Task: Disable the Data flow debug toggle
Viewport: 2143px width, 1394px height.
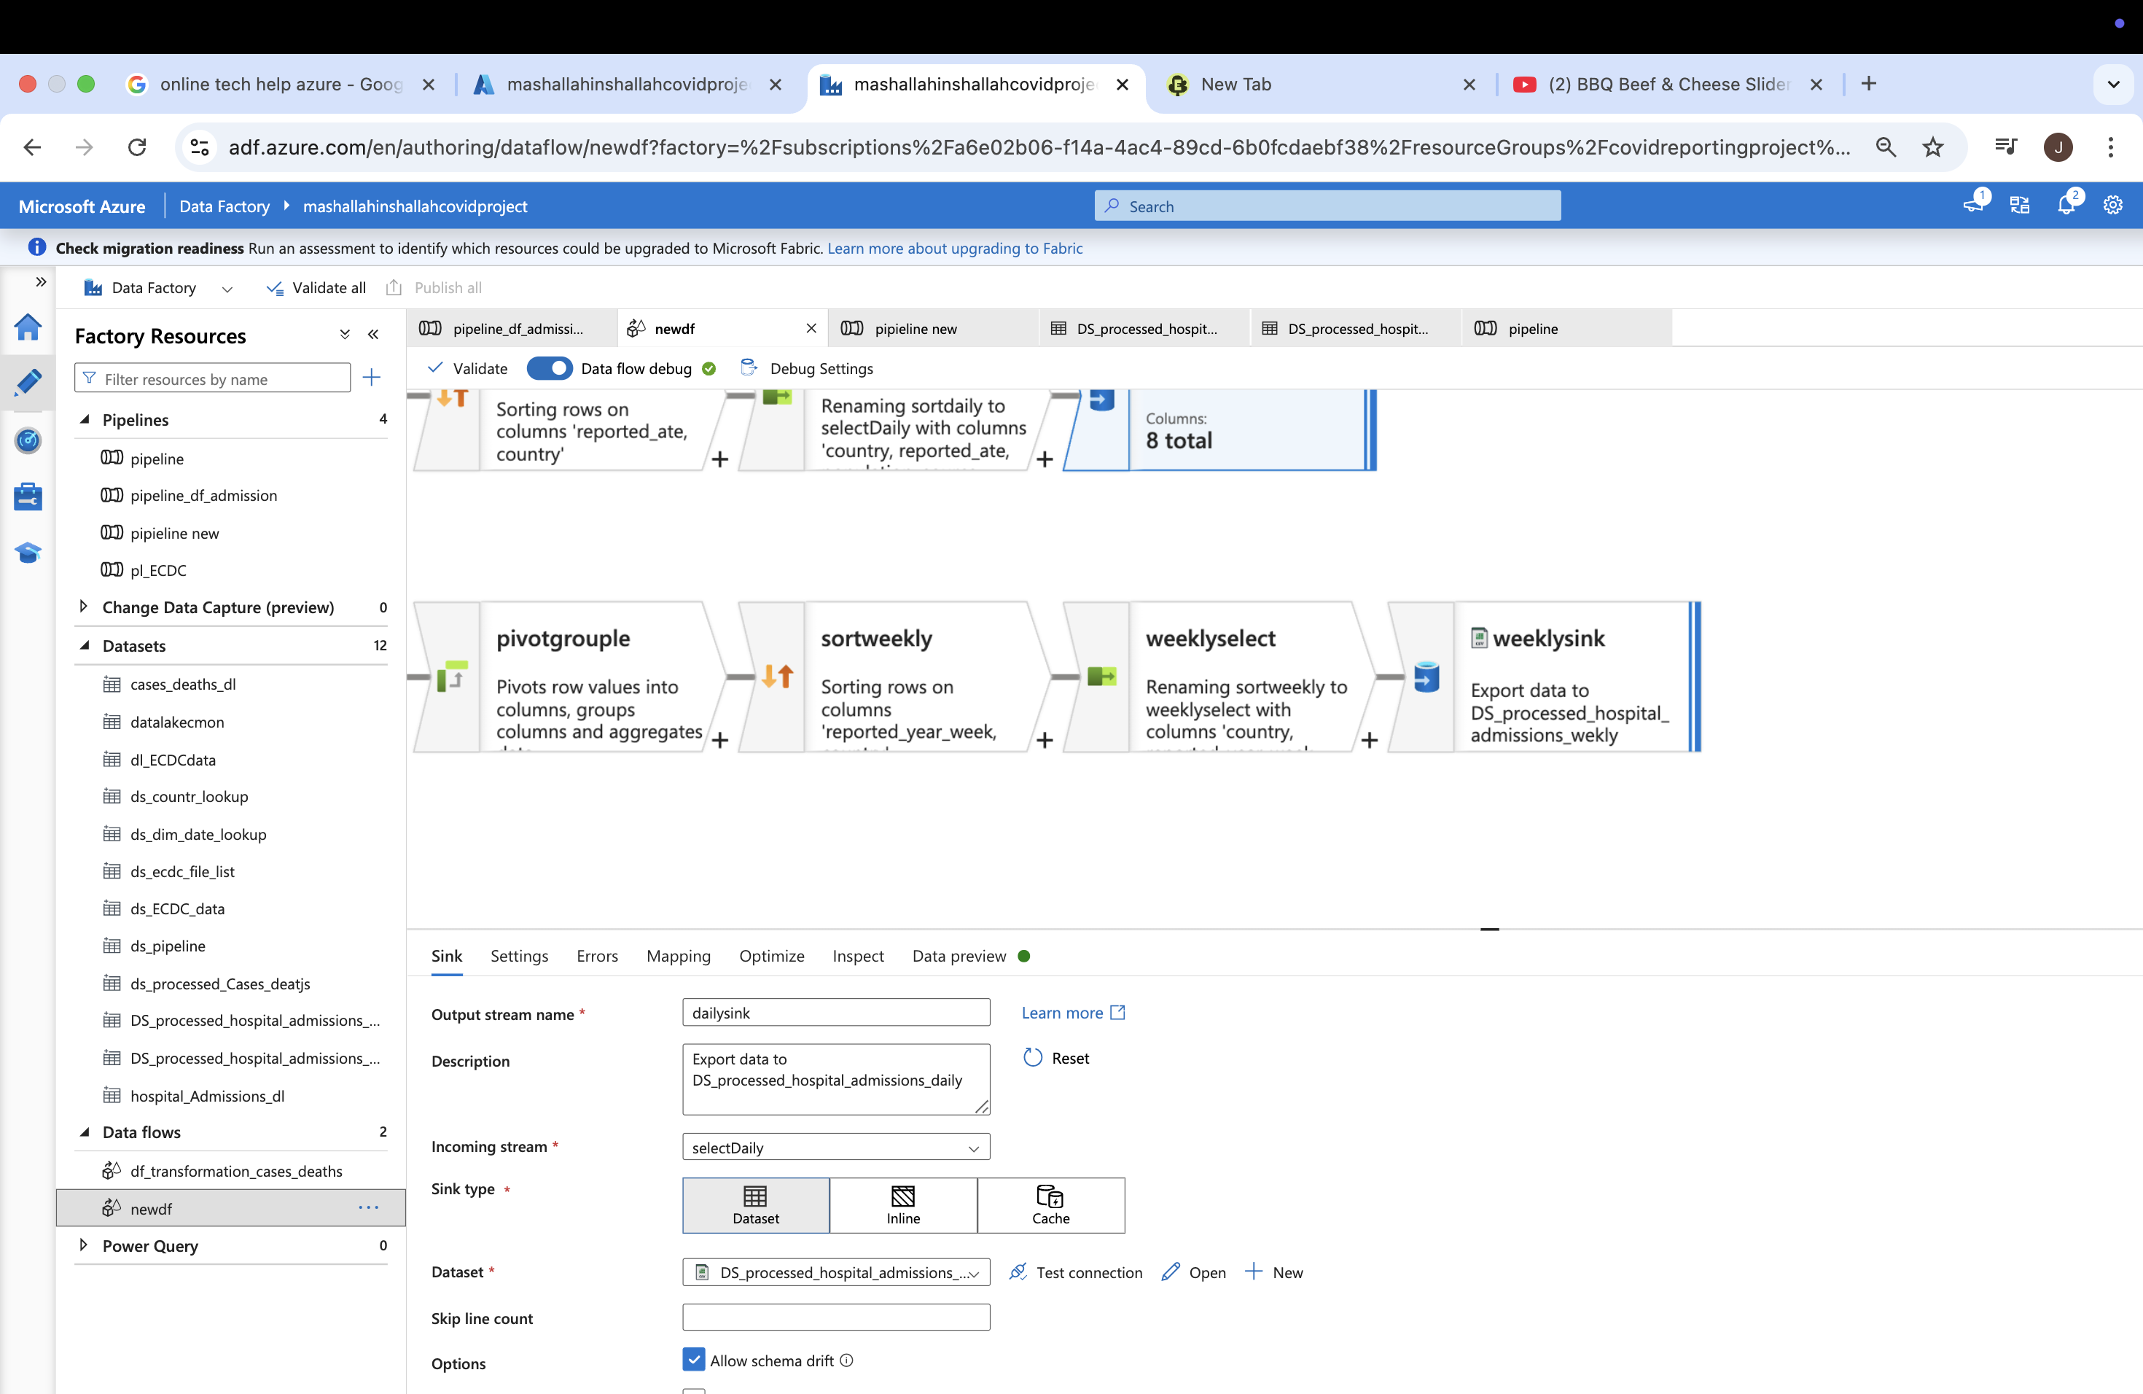Action: [x=550, y=367]
